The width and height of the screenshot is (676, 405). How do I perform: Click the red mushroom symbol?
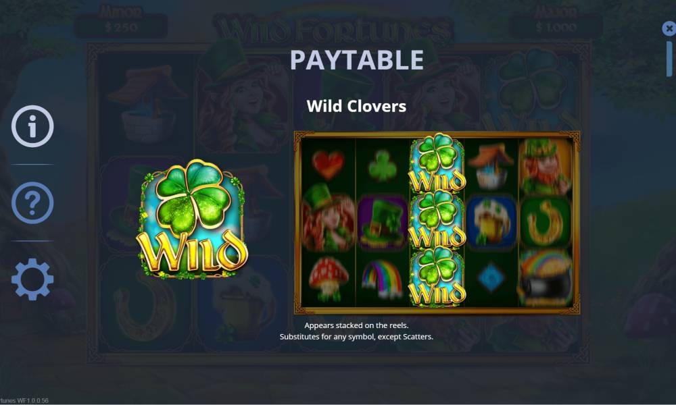point(328,279)
